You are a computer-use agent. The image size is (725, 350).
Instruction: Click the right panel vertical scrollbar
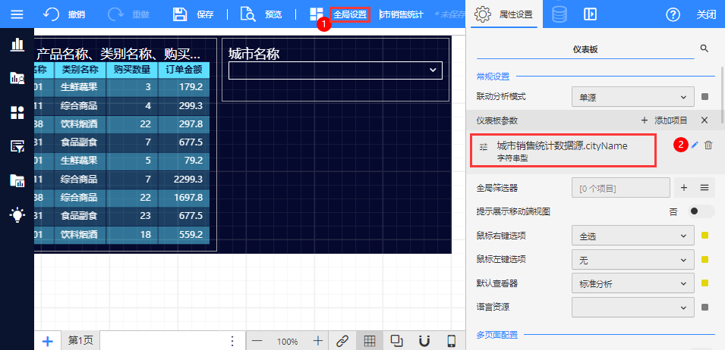tap(723, 95)
